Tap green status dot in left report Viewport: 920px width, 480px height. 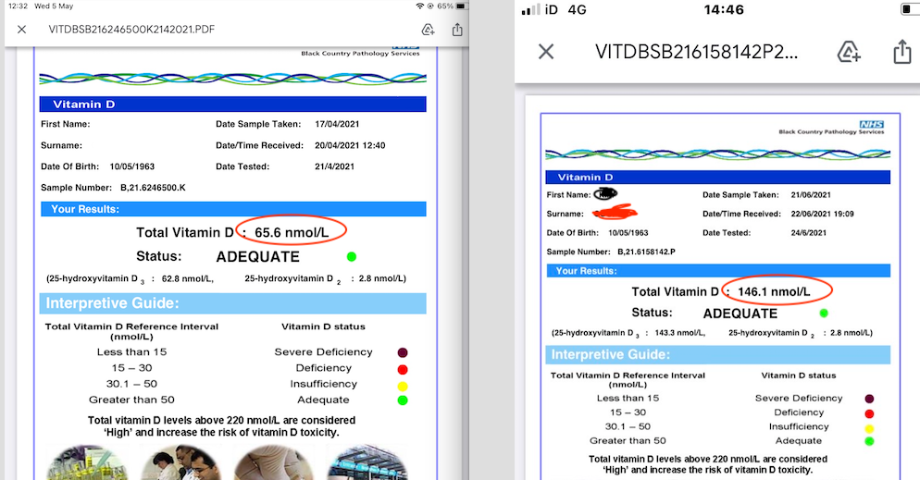pyautogui.click(x=352, y=257)
